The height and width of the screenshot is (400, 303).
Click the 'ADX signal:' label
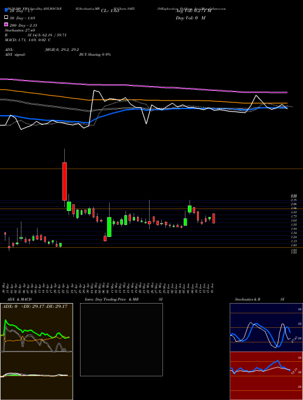click(15, 55)
